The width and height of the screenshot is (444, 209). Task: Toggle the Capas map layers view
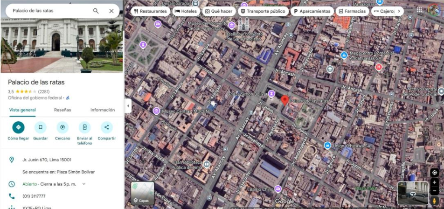tap(142, 193)
